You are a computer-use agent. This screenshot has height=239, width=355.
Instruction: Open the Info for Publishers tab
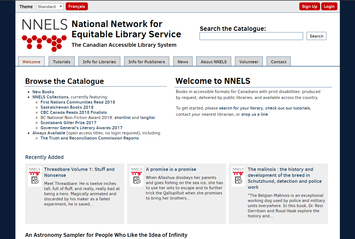(147, 62)
